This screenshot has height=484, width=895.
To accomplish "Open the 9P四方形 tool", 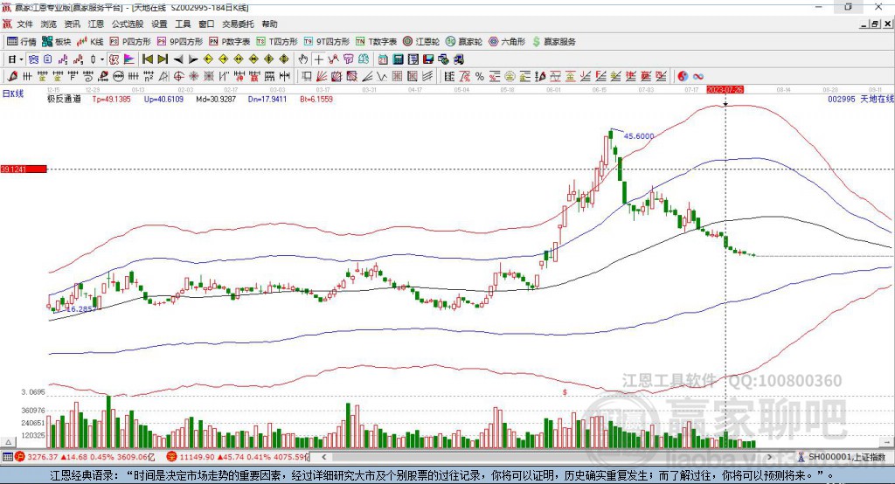I will point(180,42).
